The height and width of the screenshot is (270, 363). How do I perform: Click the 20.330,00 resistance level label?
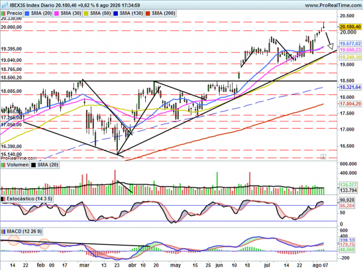pos(11,18)
